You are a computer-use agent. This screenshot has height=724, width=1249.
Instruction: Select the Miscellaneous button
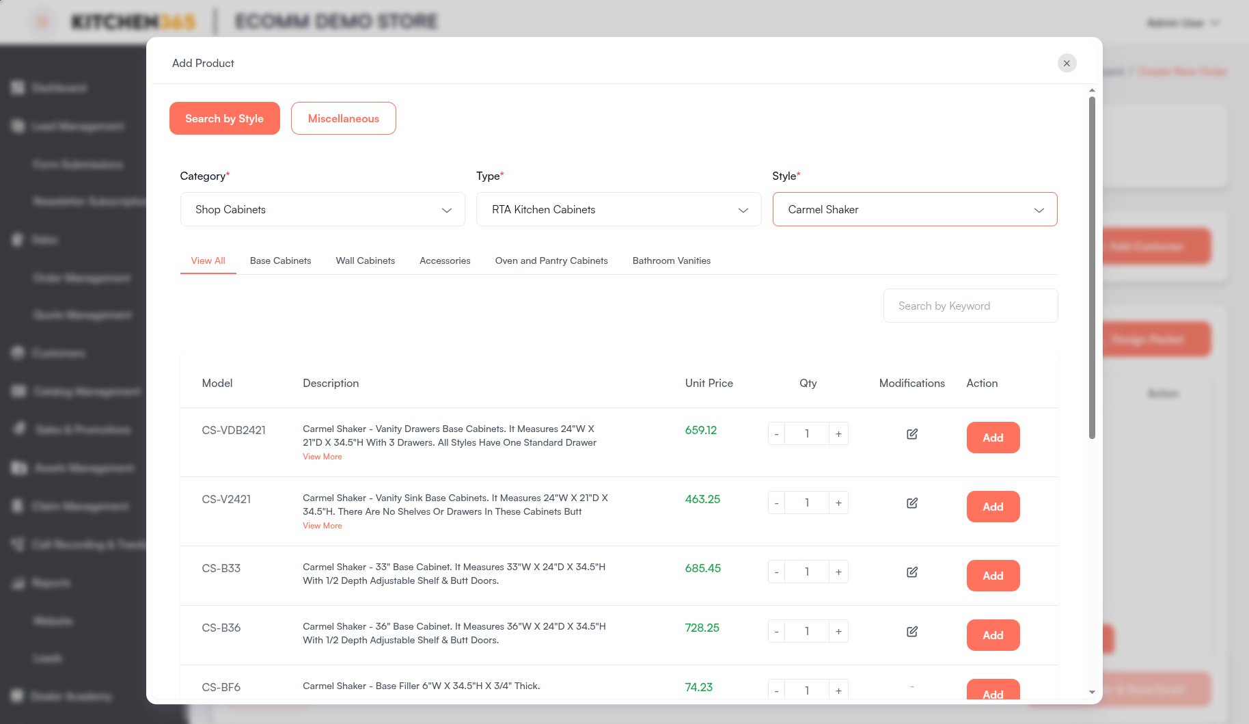pos(344,118)
